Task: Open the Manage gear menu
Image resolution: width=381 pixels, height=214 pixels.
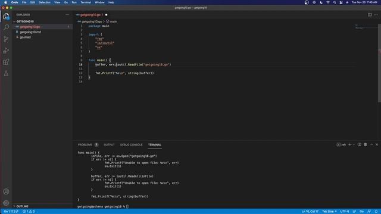Action: (6, 203)
